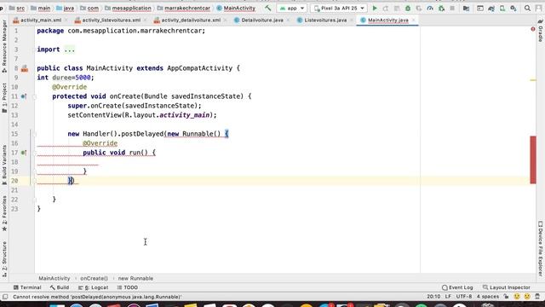Click the yellow warning mark in scrollbar
The height and width of the screenshot is (307, 545).
pos(533,80)
